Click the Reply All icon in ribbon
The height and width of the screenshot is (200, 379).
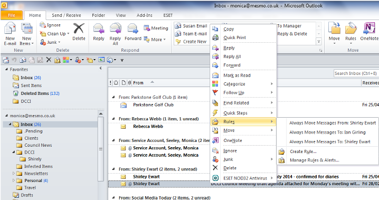pos(115,28)
